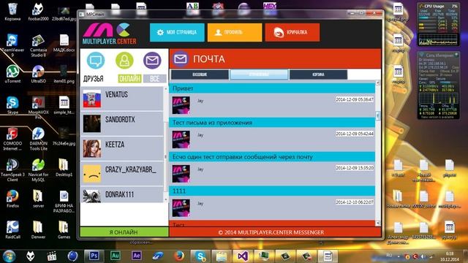Open Skype desktop icon
This screenshot has height=263, width=468.
click(x=12, y=105)
